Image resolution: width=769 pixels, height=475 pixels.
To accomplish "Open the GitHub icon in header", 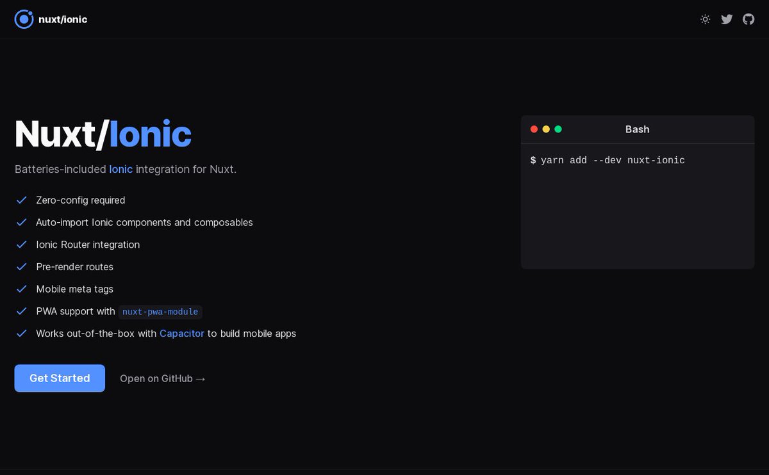I will [x=748, y=19].
